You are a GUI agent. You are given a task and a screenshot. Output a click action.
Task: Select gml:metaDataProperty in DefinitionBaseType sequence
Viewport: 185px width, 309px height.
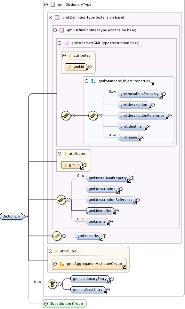click(108, 178)
